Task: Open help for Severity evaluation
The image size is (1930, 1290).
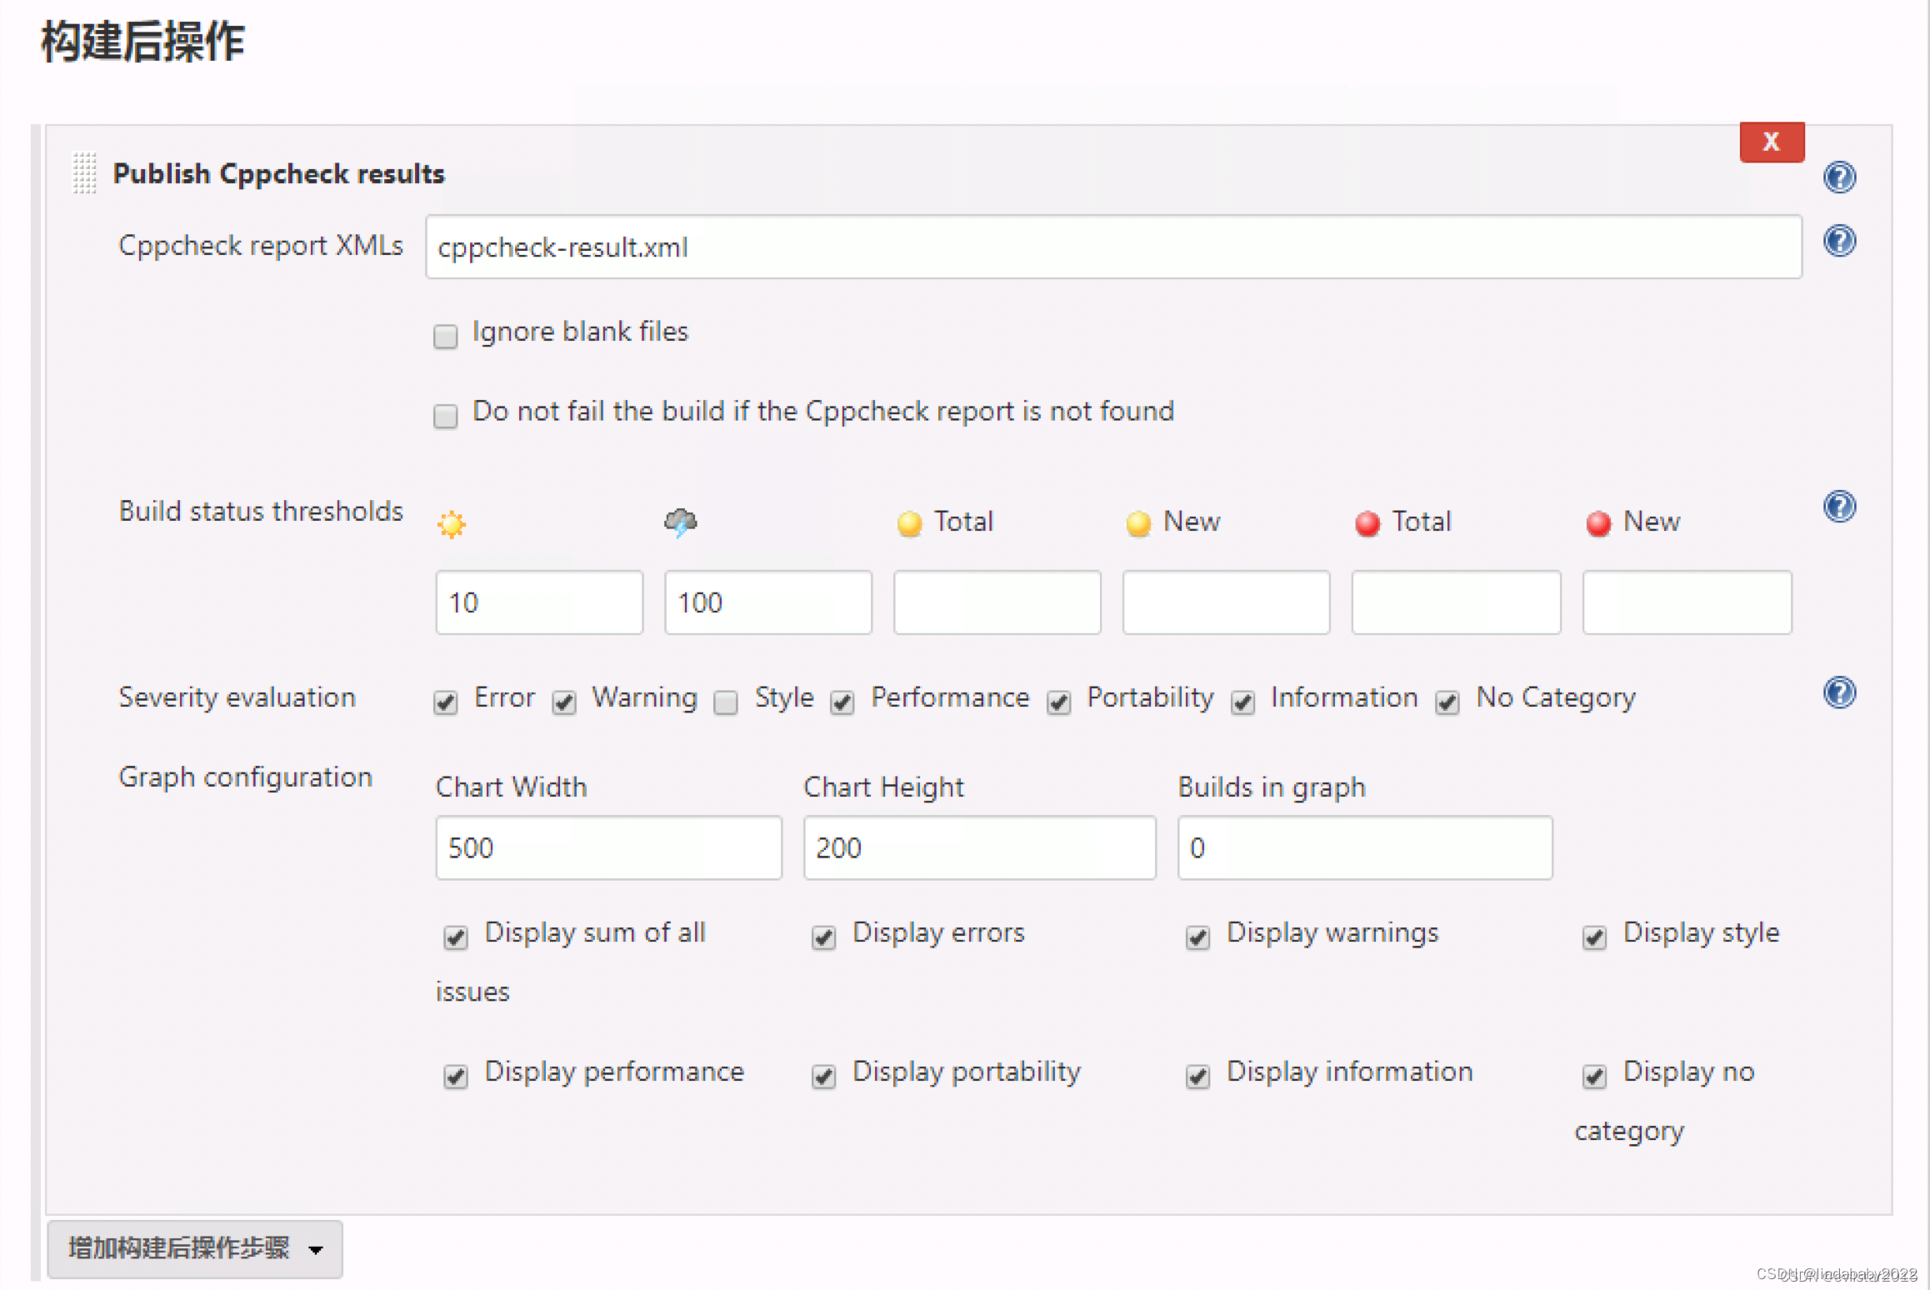Action: [1839, 692]
